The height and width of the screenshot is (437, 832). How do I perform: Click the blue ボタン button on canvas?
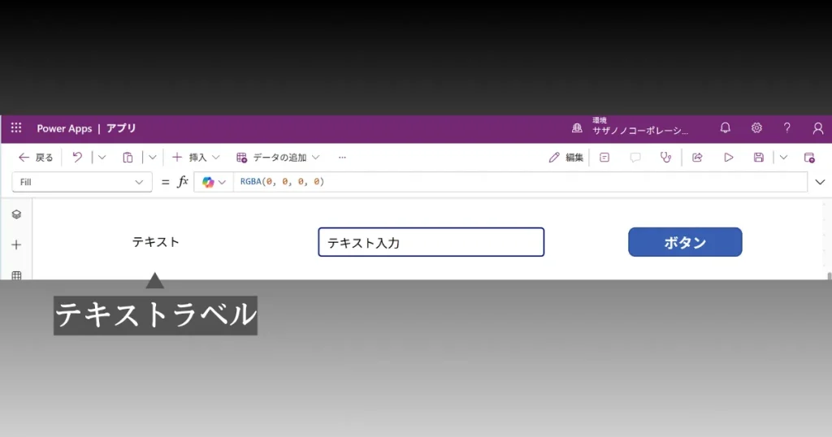685,242
